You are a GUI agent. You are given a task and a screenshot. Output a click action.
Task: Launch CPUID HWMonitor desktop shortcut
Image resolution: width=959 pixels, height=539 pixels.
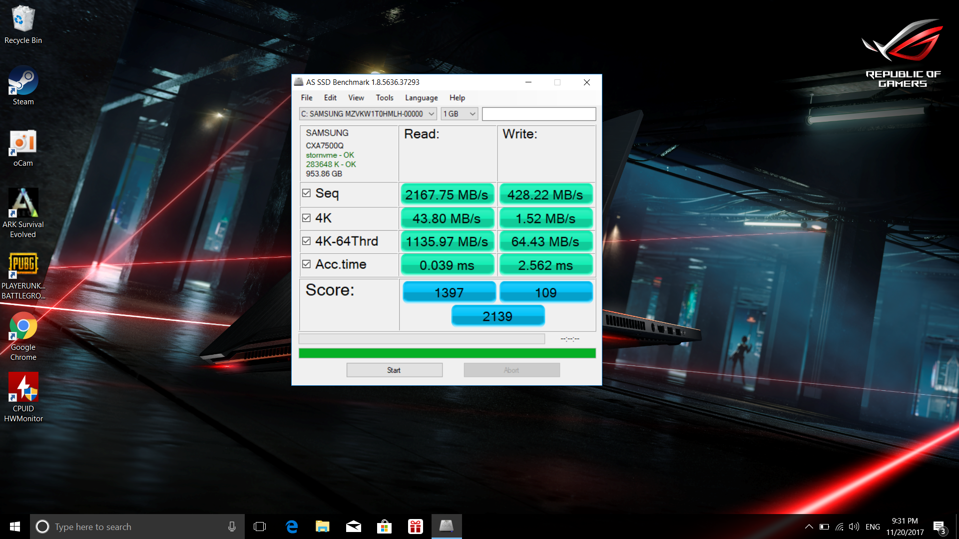(x=23, y=398)
